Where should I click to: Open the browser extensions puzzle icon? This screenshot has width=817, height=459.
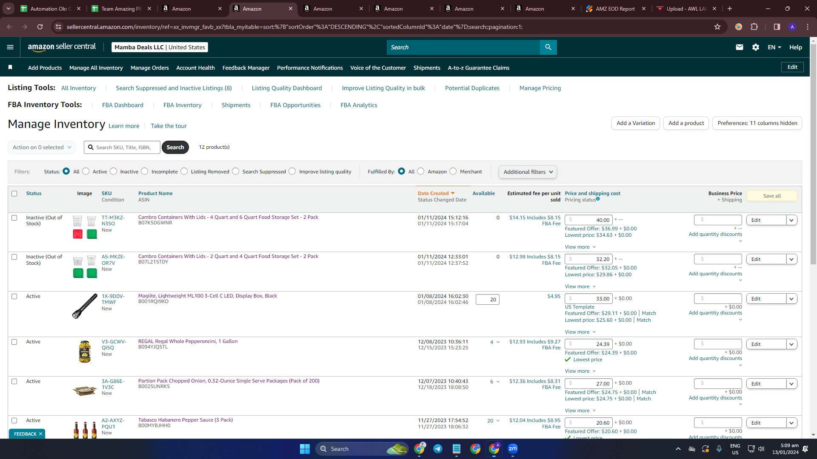click(x=754, y=27)
